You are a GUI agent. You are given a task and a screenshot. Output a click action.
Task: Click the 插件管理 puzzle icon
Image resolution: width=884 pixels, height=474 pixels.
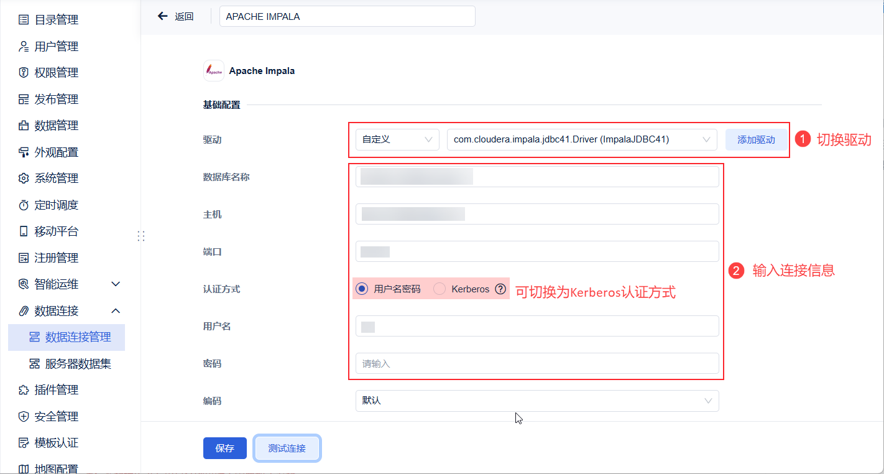(x=24, y=390)
